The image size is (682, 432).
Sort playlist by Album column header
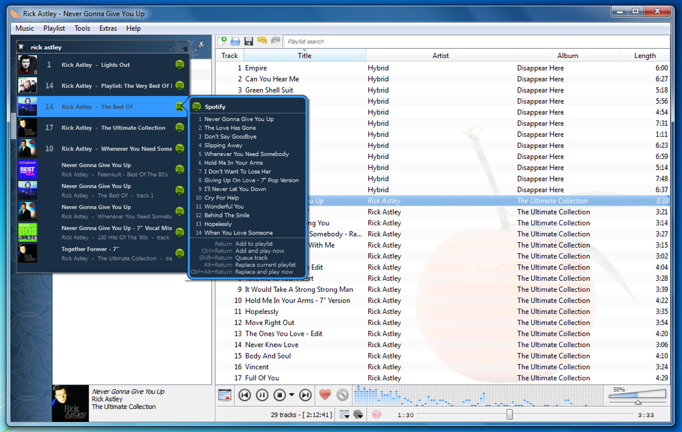click(x=567, y=55)
